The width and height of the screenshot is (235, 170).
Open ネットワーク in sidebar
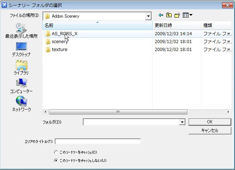click(21, 104)
